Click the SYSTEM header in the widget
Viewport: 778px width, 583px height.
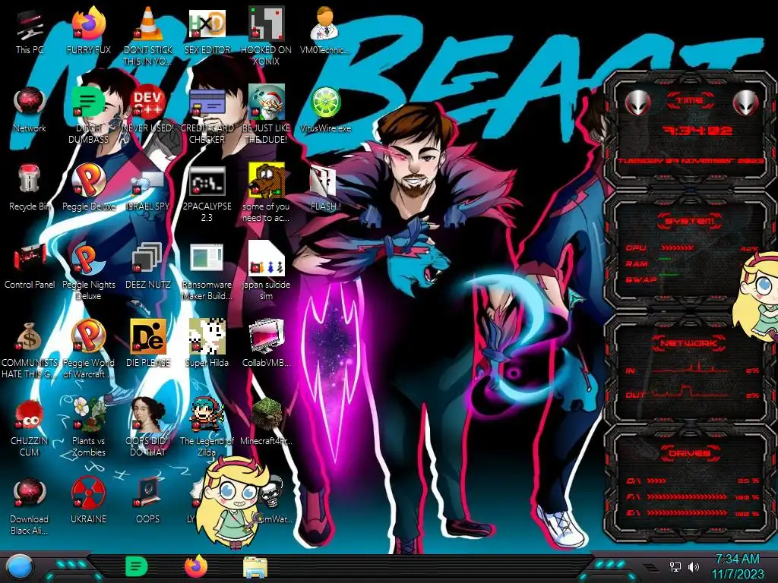click(690, 221)
